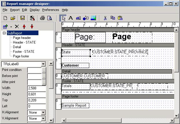Select the arrow pointer tool

63,18
